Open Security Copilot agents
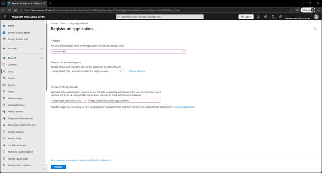The width and height of the screenshot is (322, 173). click(19, 33)
